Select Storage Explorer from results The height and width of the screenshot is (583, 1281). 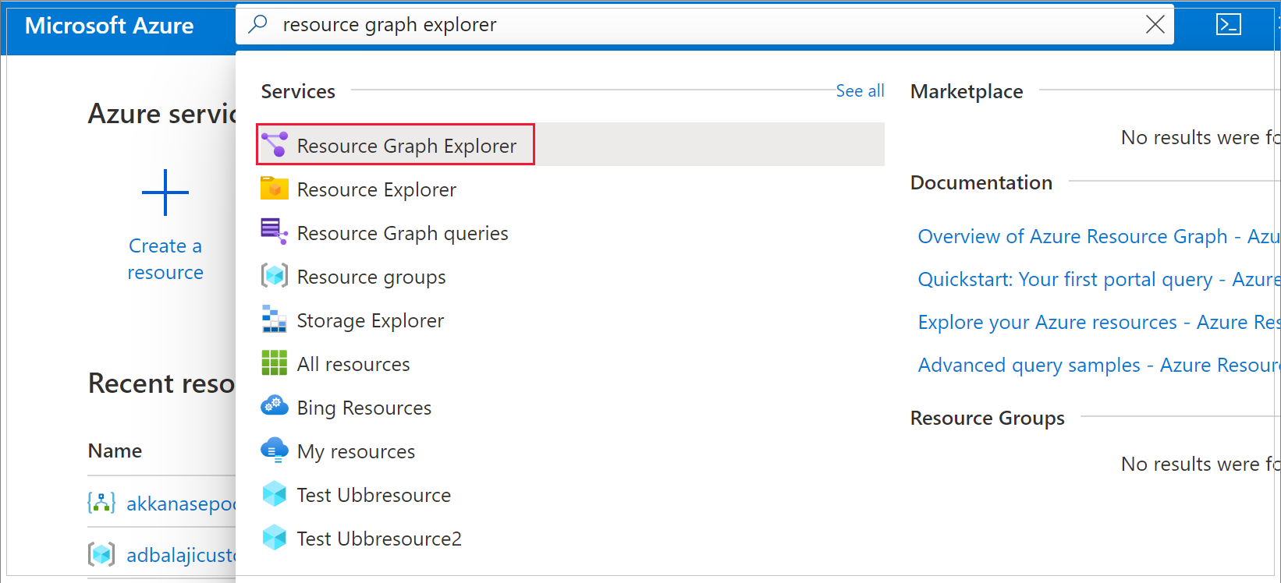[371, 320]
